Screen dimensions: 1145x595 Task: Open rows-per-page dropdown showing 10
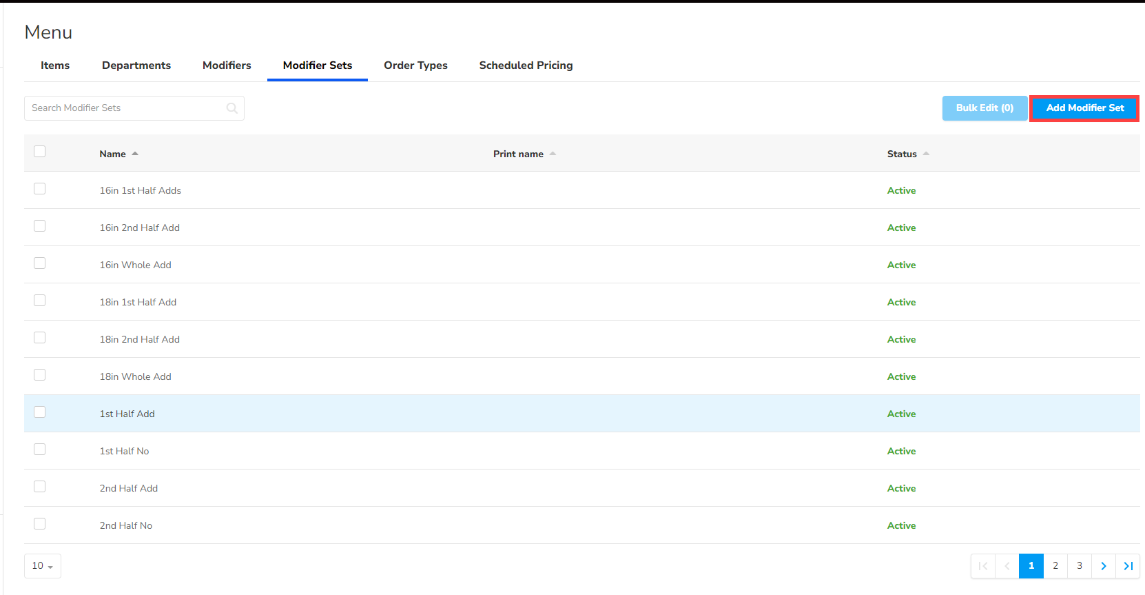pyautogui.click(x=43, y=566)
